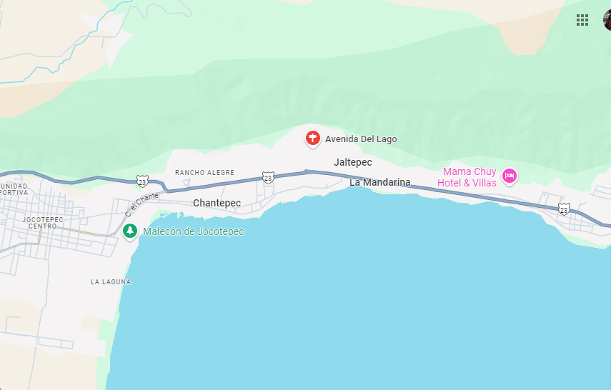
Task: Select the Chantepec town label
Action: (x=217, y=203)
